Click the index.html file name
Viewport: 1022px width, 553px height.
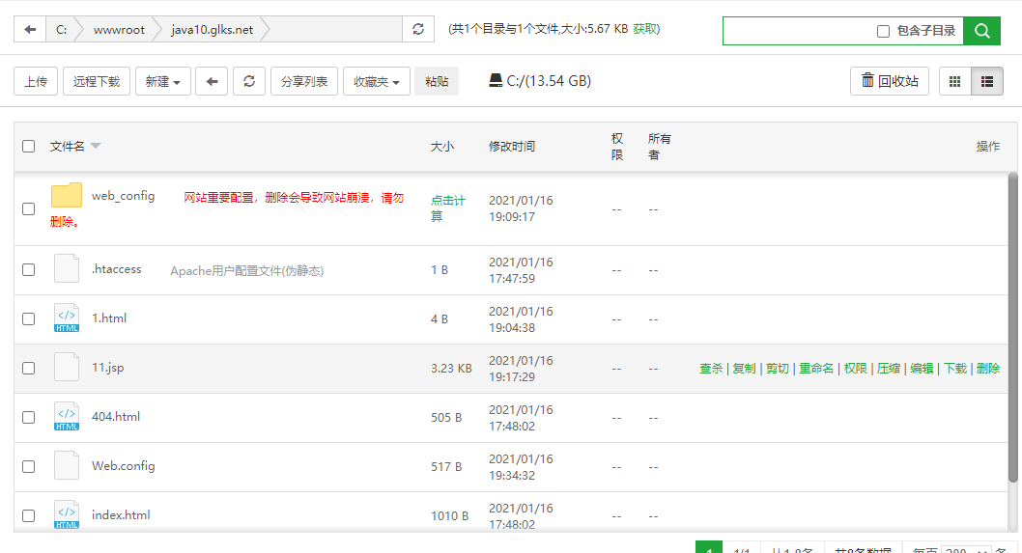(121, 514)
